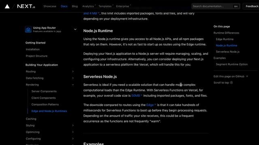This screenshot has height=145, width=259.
Task: Expand the Routing section chevron
Action: [73, 72]
